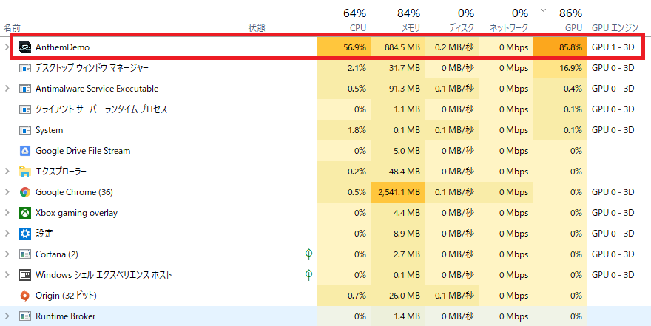Select the Origin (32 ビット) name
Image resolution: width=651 pixels, height=326 pixels.
[66, 296]
